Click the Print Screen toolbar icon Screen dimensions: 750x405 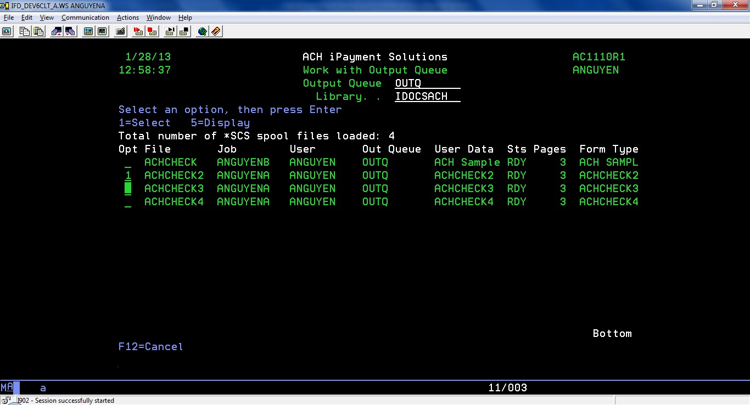(7, 31)
